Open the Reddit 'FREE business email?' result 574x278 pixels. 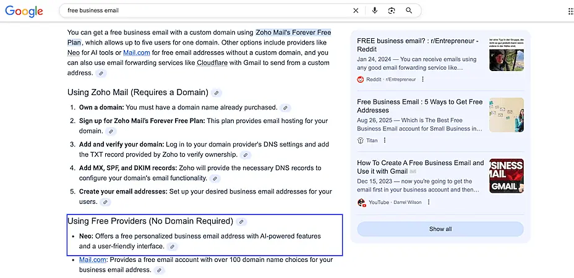[x=418, y=45]
